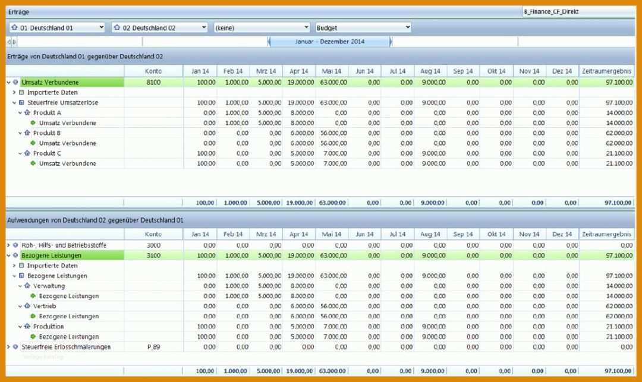Click the Zeitraumergebnis header in the Erträge table
This screenshot has width=642, height=382.
pos(607,71)
